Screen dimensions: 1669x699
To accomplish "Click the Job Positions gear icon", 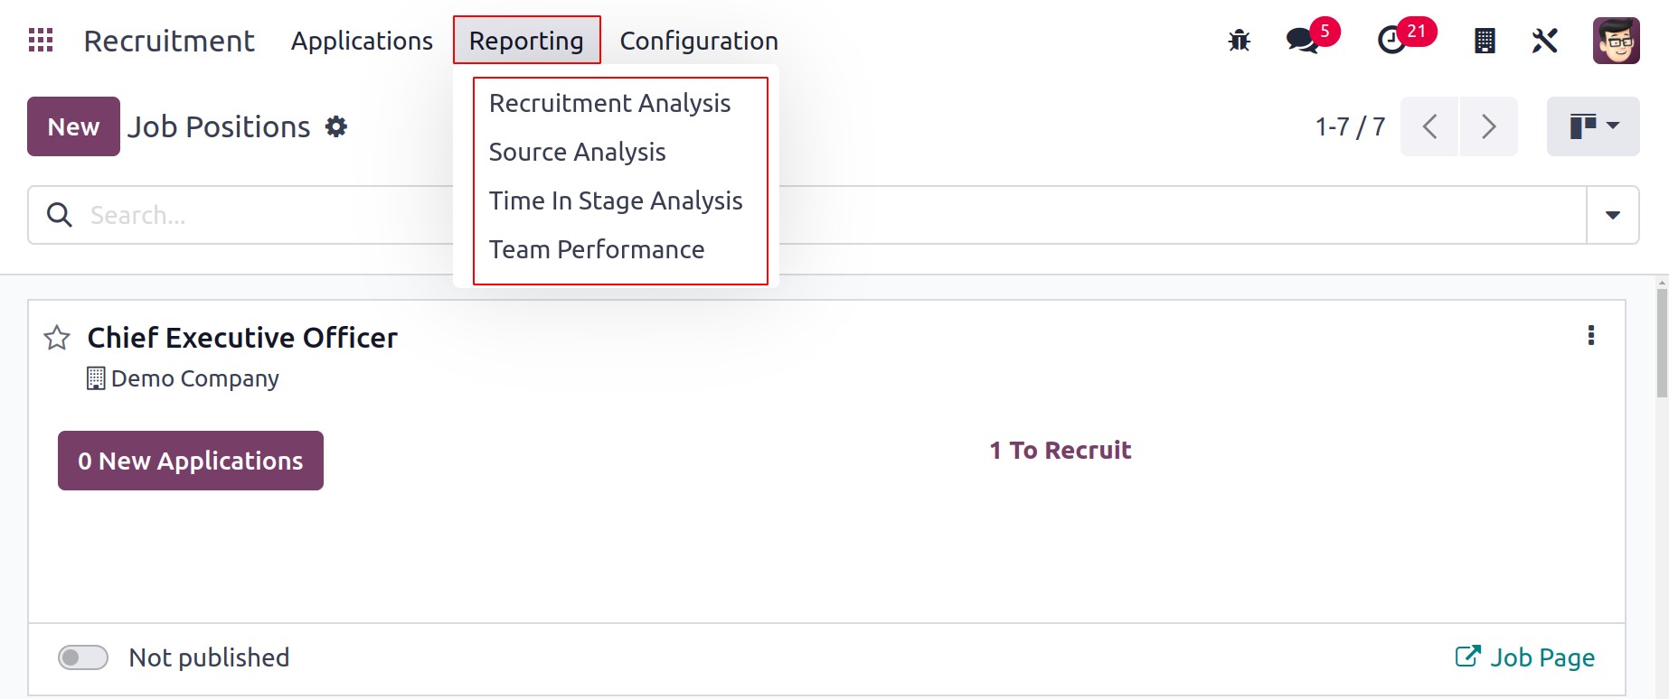I will coord(336,126).
